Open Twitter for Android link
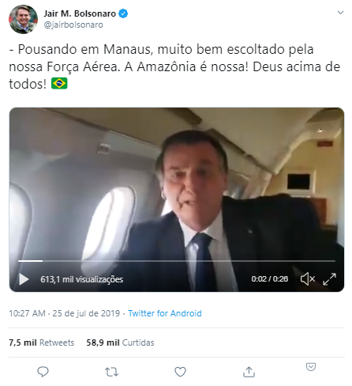Image resolution: width=352 pixels, height=386 pixels. coord(165,313)
